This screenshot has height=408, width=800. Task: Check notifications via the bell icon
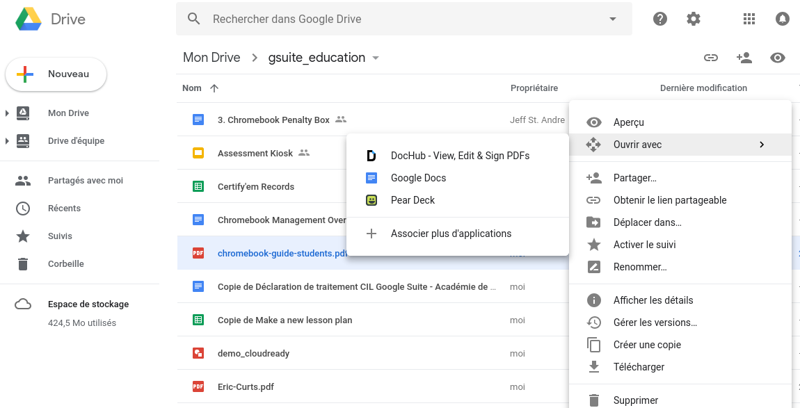pyautogui.click(x=783, y=19)
